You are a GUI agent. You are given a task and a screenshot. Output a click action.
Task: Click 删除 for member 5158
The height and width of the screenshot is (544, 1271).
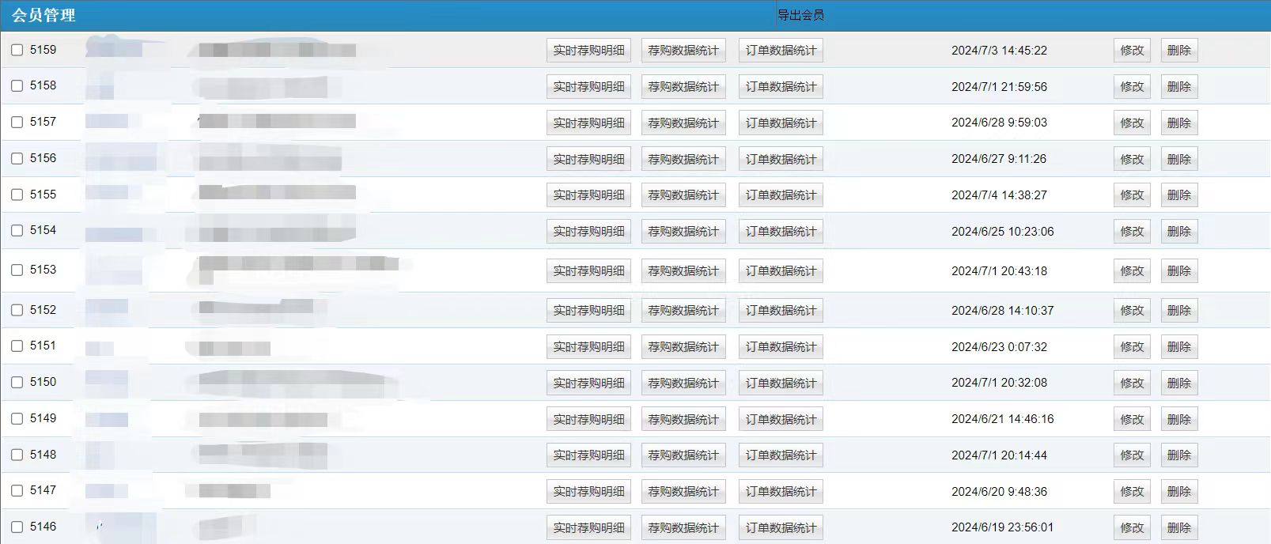(1178, 87)
